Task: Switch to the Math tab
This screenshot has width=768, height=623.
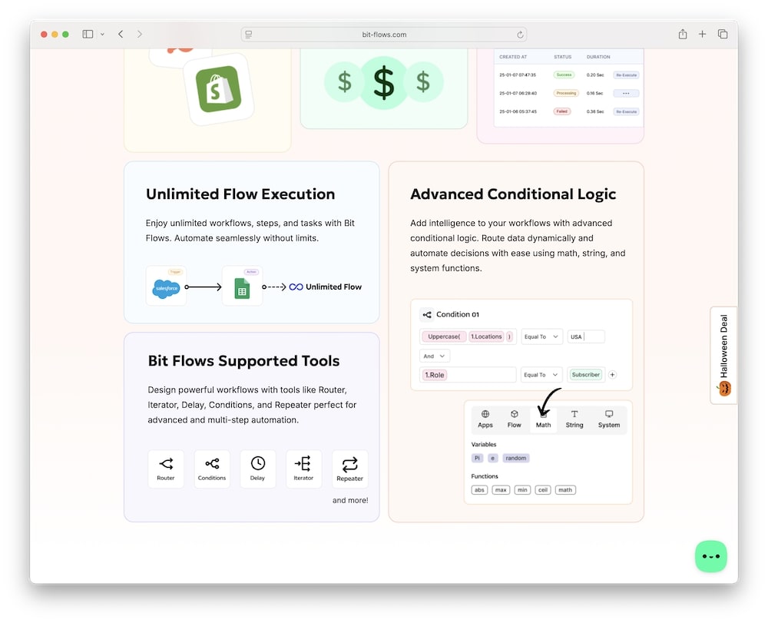Action: pos(543,419)
